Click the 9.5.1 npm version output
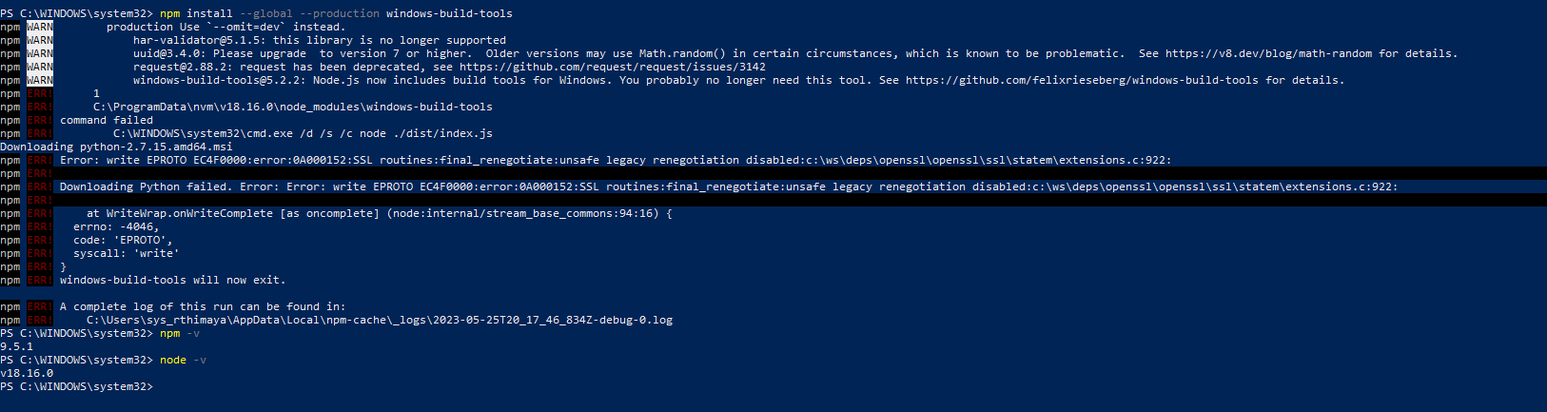The height and width of the screenshot is (412, 1547). [x=16, y=346]
